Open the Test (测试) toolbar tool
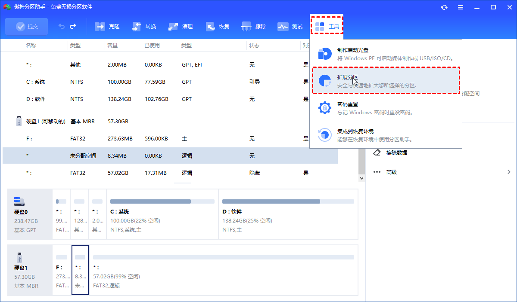 click(290, 27)
